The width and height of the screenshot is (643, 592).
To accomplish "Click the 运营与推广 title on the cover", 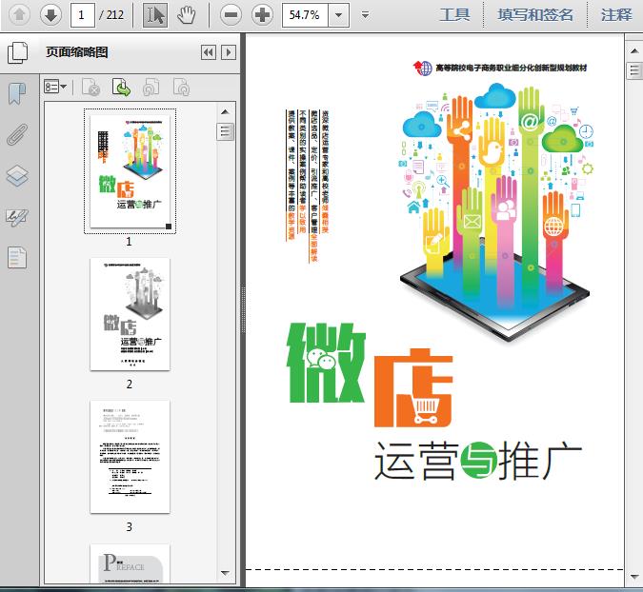I will point(478,461).
